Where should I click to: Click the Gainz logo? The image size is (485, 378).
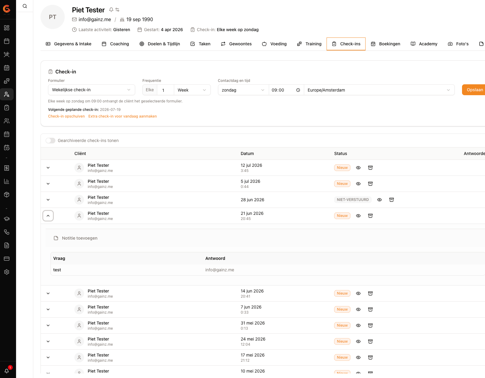[7, 9]
